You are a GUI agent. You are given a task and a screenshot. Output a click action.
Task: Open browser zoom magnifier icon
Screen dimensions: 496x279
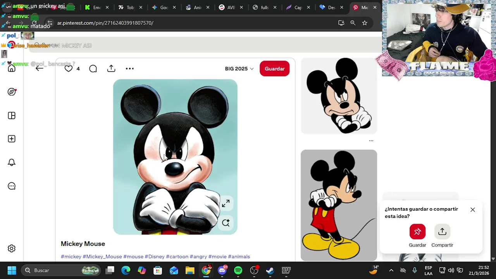coord(353,23)
